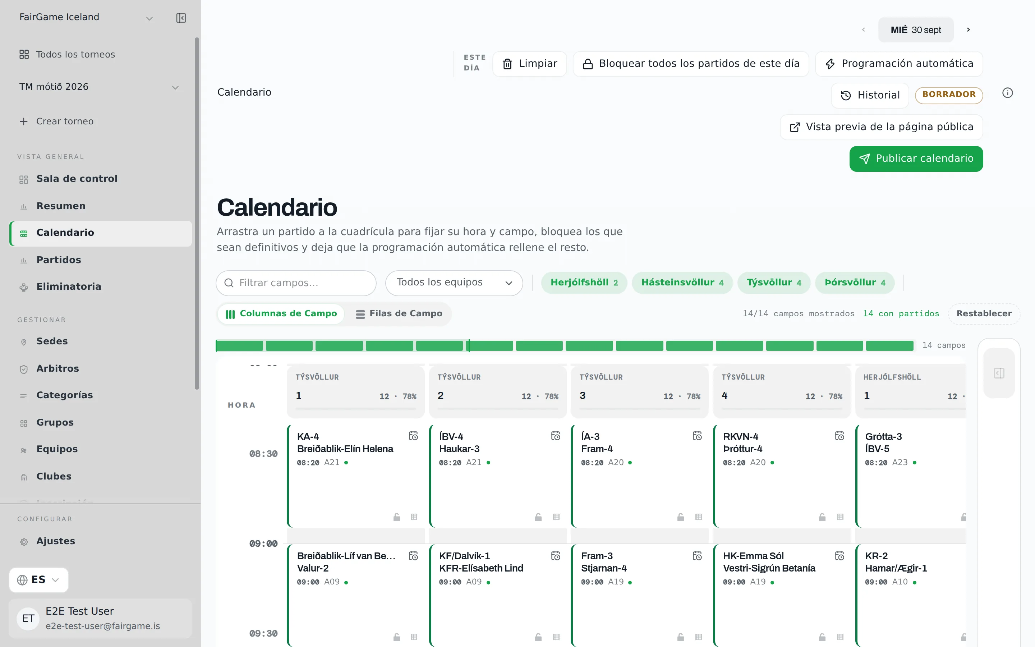The height and width of the screenshot is (647, 1035).
Task: Collapse the left sidebar panel icon
Action: click(x=181, y=18)
